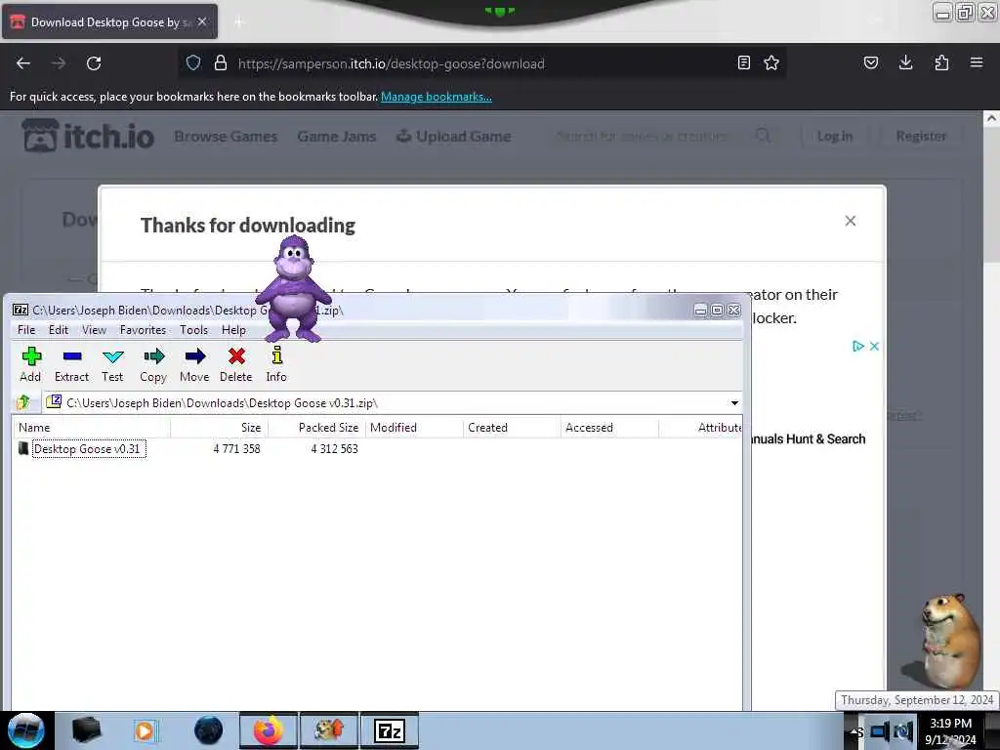Sort by the Size column header
This screenshot has width=1000, height=750.
click(x=220, y=428)
